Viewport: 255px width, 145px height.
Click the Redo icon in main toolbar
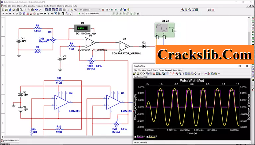[40, 10]
